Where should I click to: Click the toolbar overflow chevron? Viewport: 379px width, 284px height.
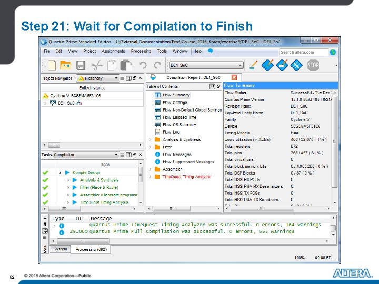pos(335,65)
